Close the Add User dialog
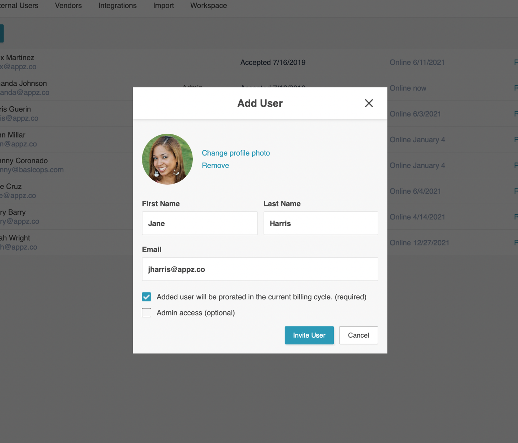Viewport: 518px width, 443px height. (369, 103)
